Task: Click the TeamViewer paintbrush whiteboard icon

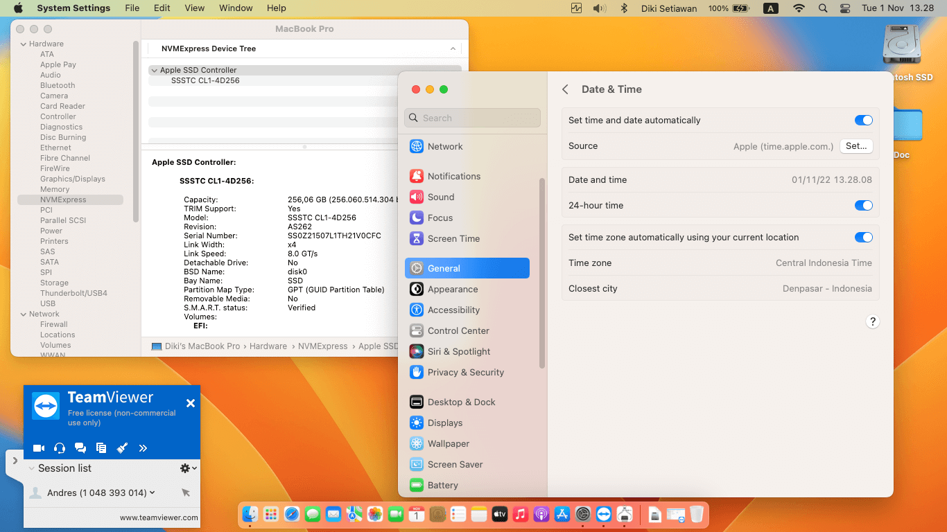Action: 122,448
